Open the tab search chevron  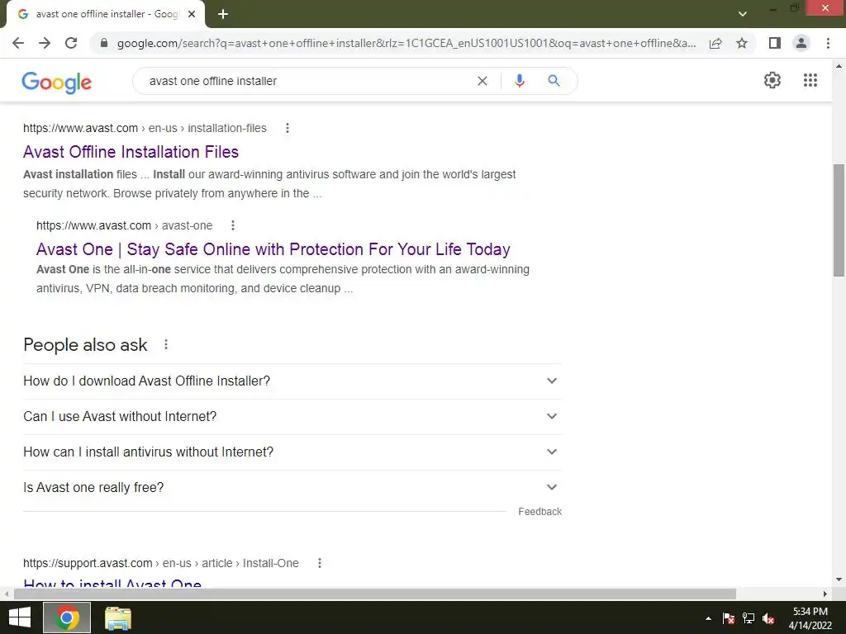pyautogui.click(x=743, y=13)
